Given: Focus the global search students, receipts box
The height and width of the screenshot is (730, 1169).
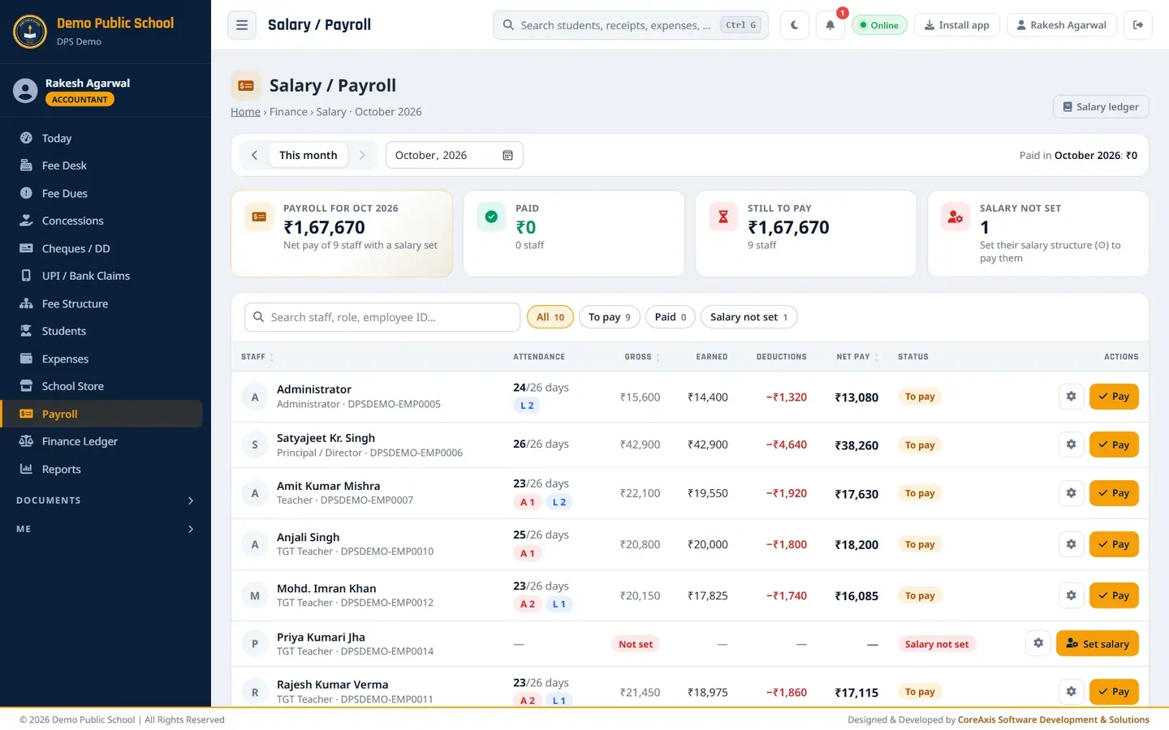Looking at the screenshot, I should (x=632, y=25).
